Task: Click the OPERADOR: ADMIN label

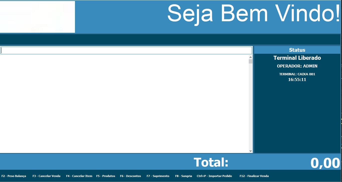Action: click(297, 66)
